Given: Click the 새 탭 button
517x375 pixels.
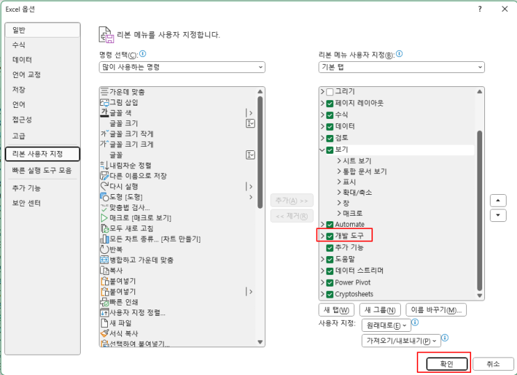Looking at the screenshot, I should pos(336,310).
